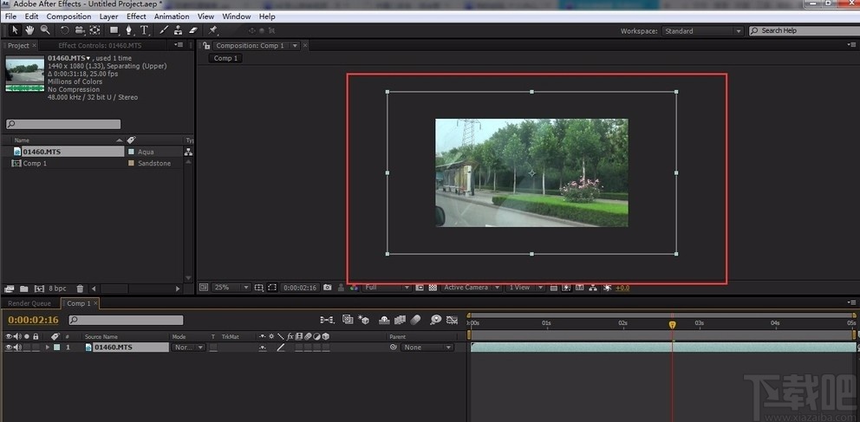The image size is (860, 422).
Task: Toggle mask and shape path visibility
Action: (272, 287)
